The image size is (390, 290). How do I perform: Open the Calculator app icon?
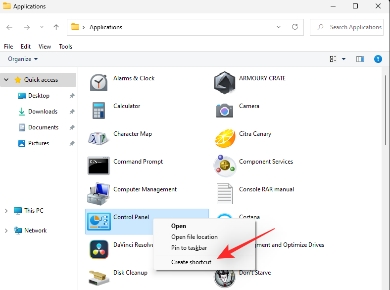98,110
